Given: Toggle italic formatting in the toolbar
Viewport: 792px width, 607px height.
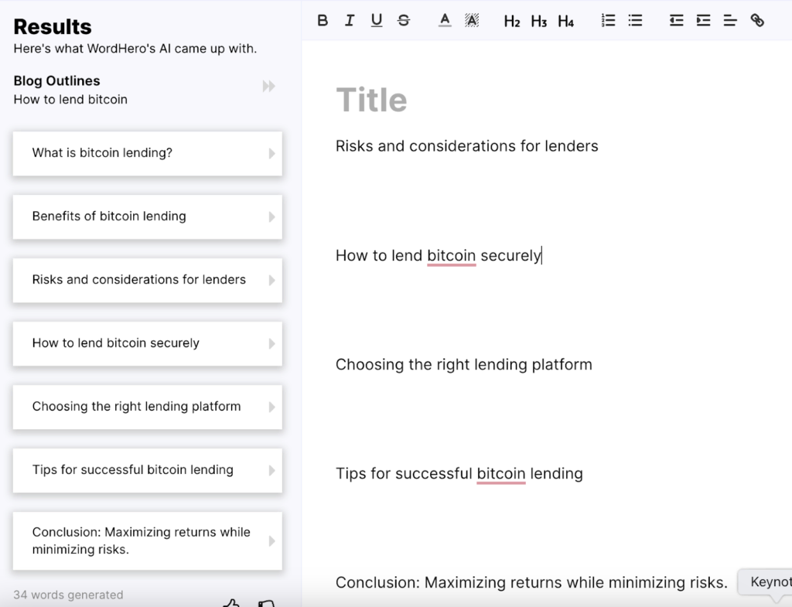Looking at the screenshot, I should tap(350, 21).
